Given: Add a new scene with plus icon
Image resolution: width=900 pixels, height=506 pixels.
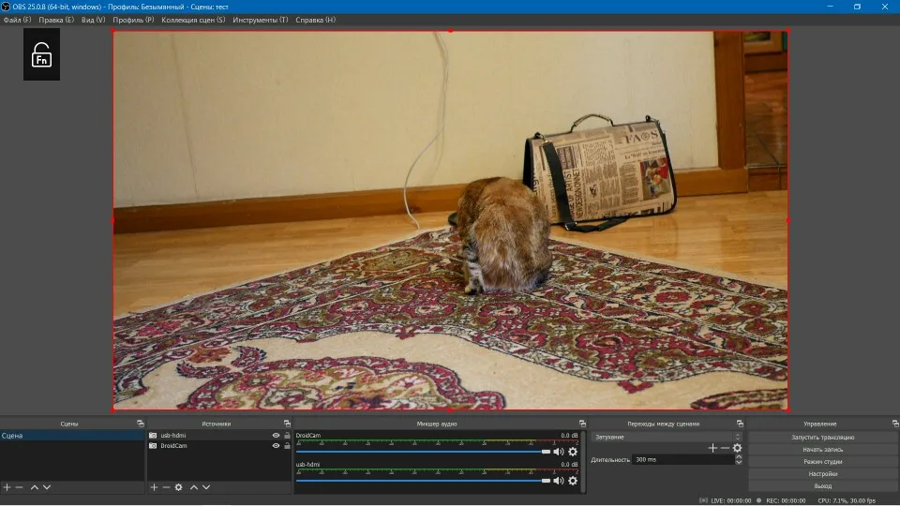Looking at the screenshot, I should 7,487.
